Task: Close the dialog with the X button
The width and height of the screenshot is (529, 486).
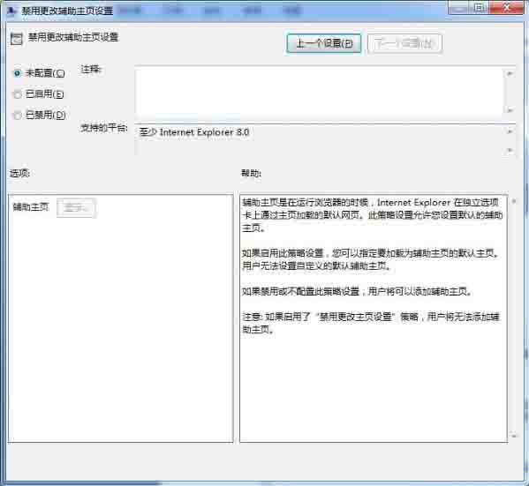Action: click(506, 7)
